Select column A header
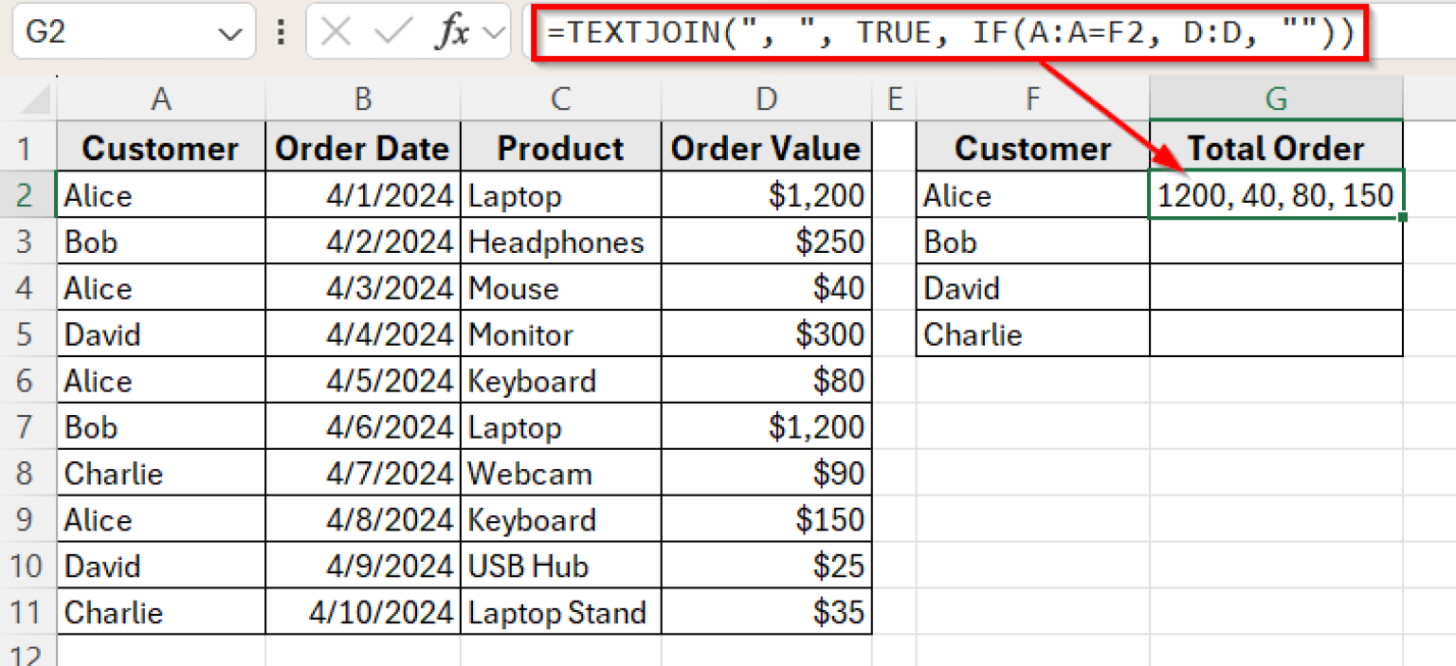This screenshot has width=1456, height=666. point(161,98)
